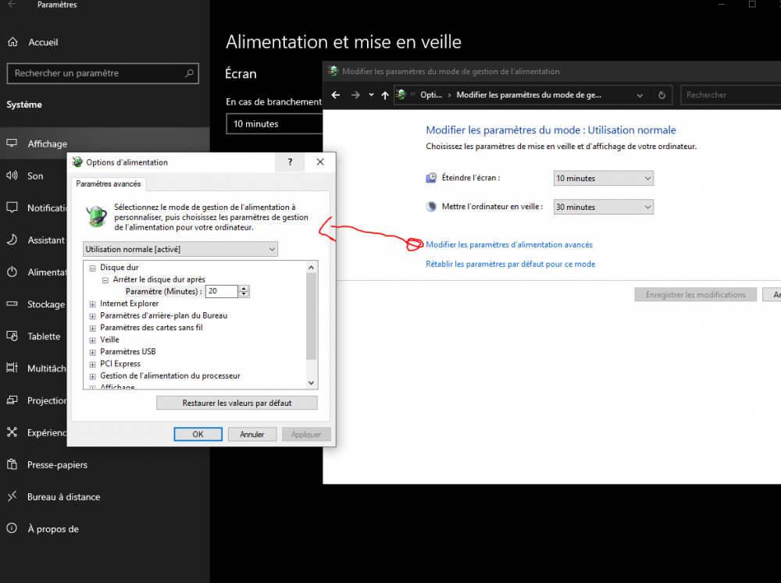Viewport: 781px width, 583px height.
Task: Collapse the Disque dur tree node
Action: click(x=93, y=268)
